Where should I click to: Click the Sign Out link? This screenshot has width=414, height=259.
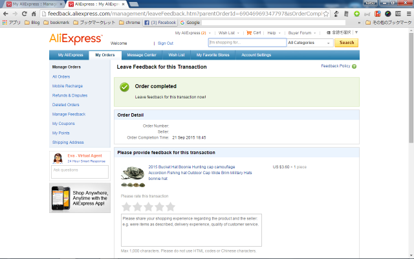click(166, 43)
